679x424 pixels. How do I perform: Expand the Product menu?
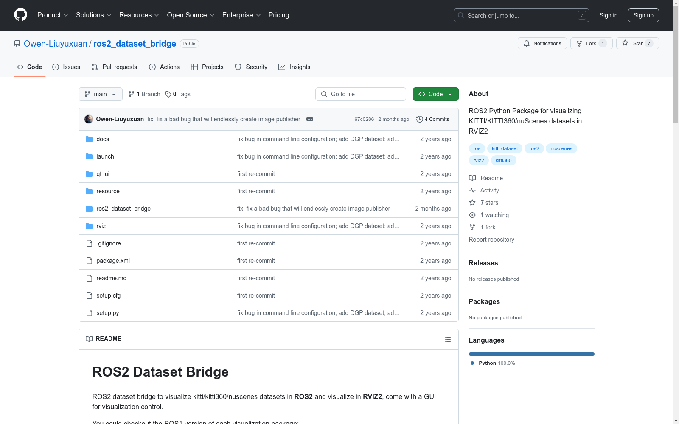(53, 15)
